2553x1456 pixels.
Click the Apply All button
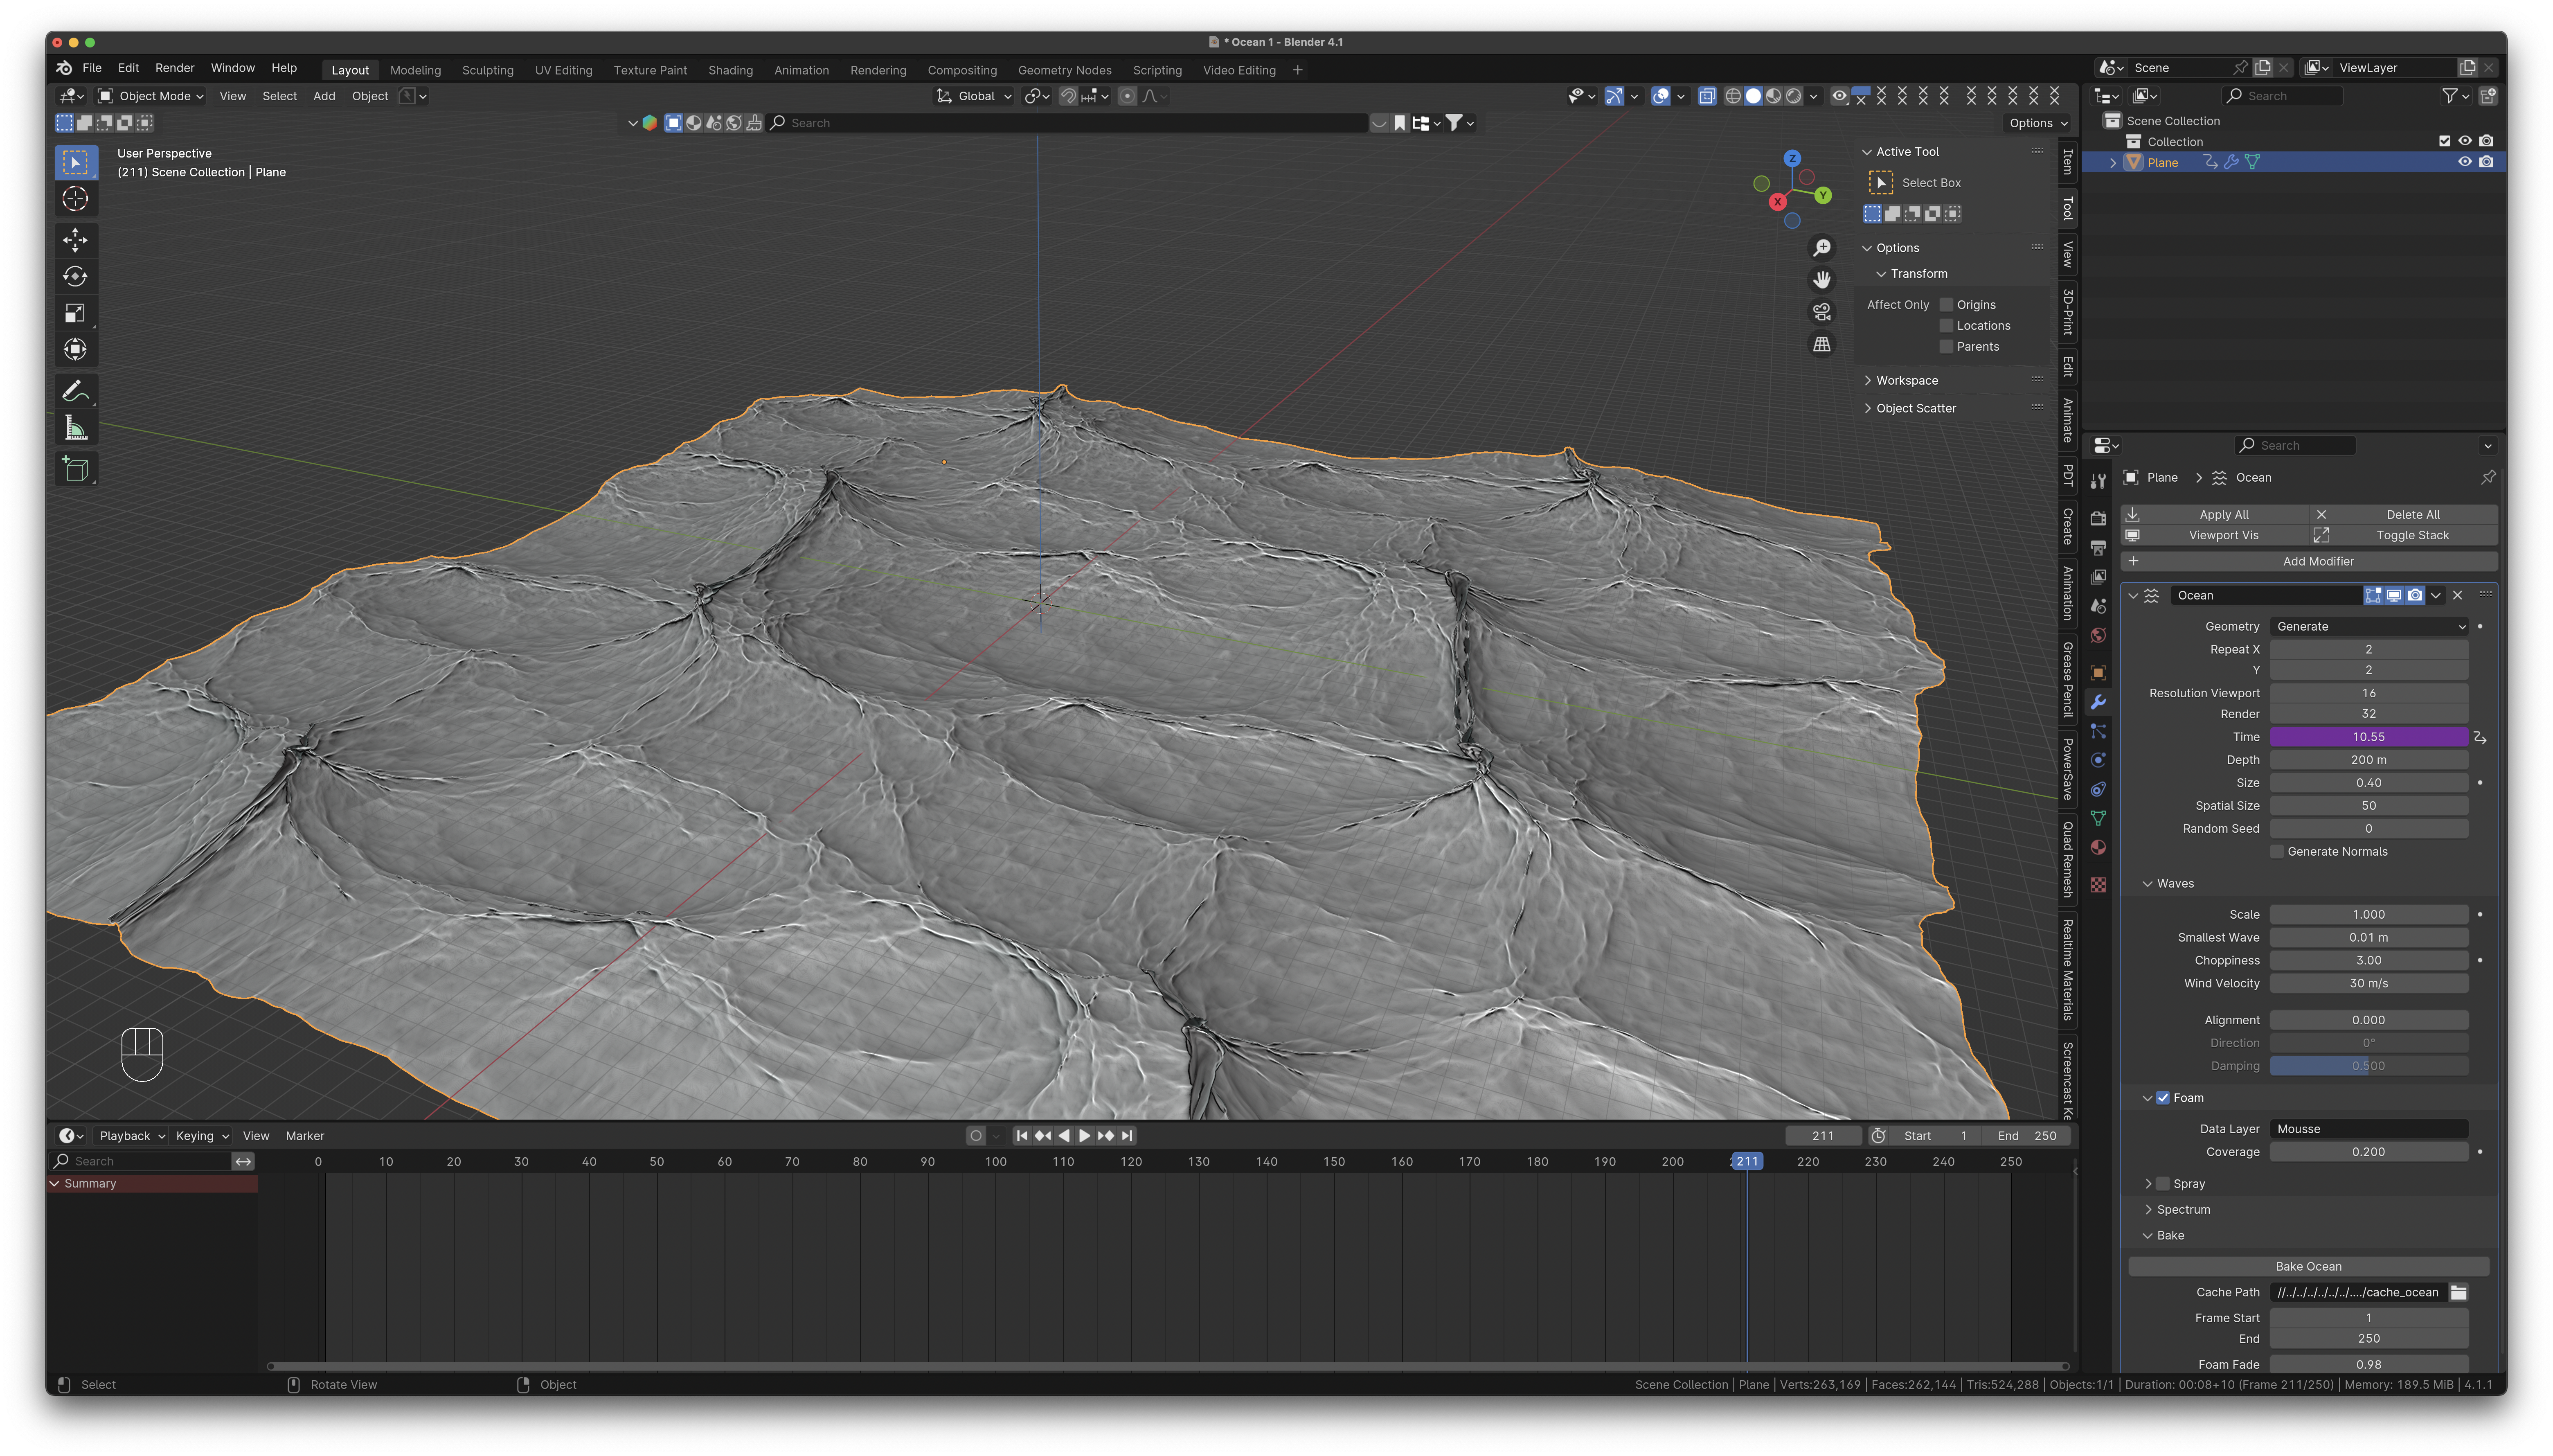(x=2215, y=514)
